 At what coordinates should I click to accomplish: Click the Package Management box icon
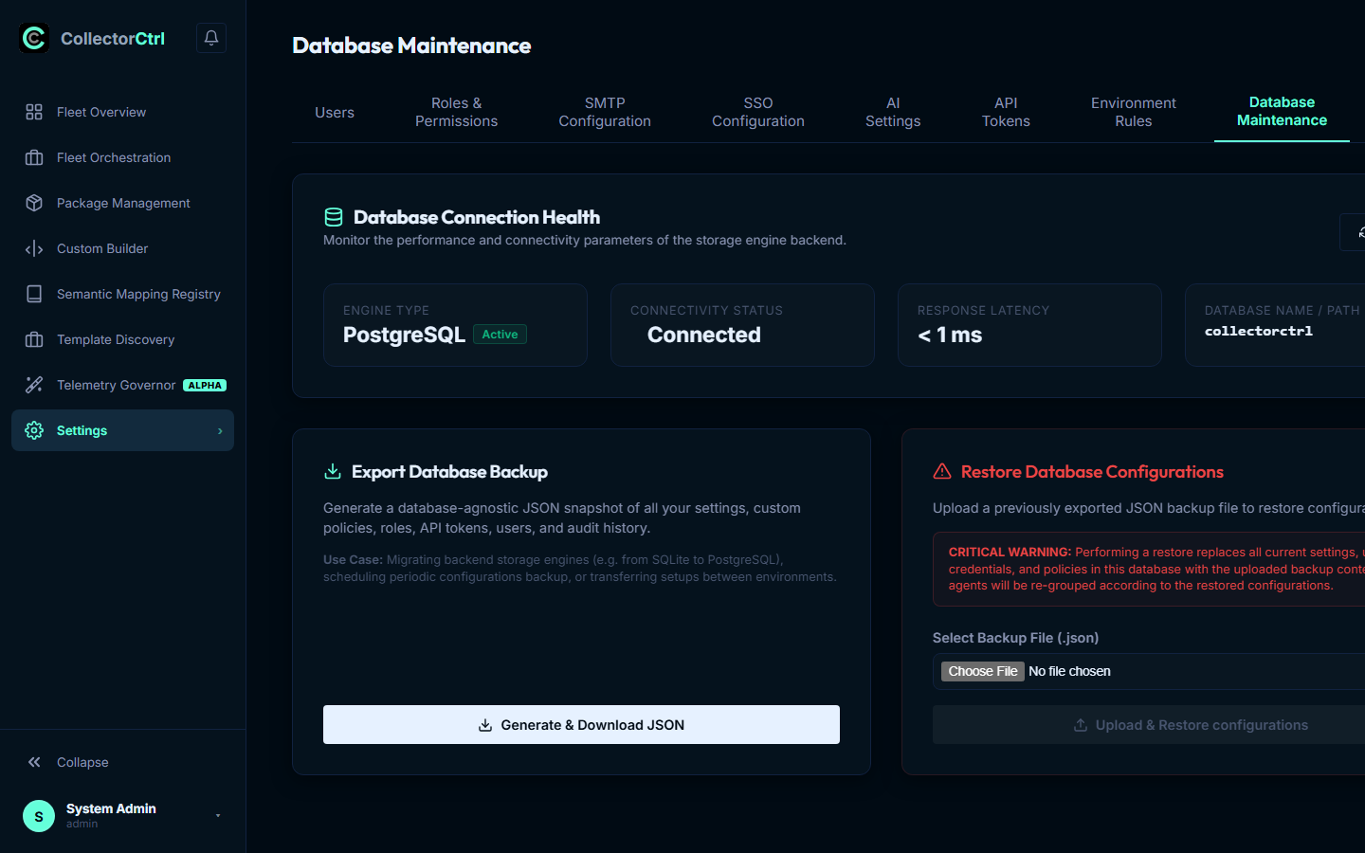coord(34,203)
